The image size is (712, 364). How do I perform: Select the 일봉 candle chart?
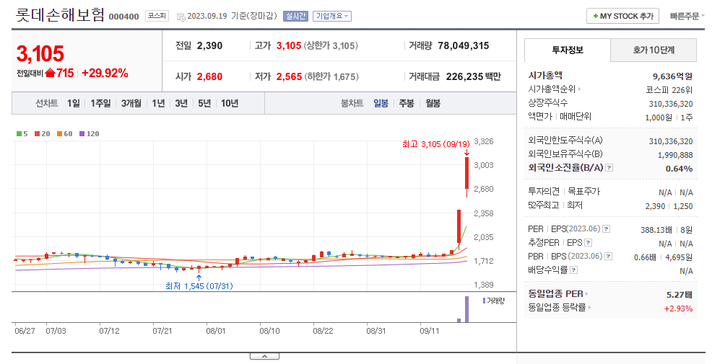[x=381, y=103]
